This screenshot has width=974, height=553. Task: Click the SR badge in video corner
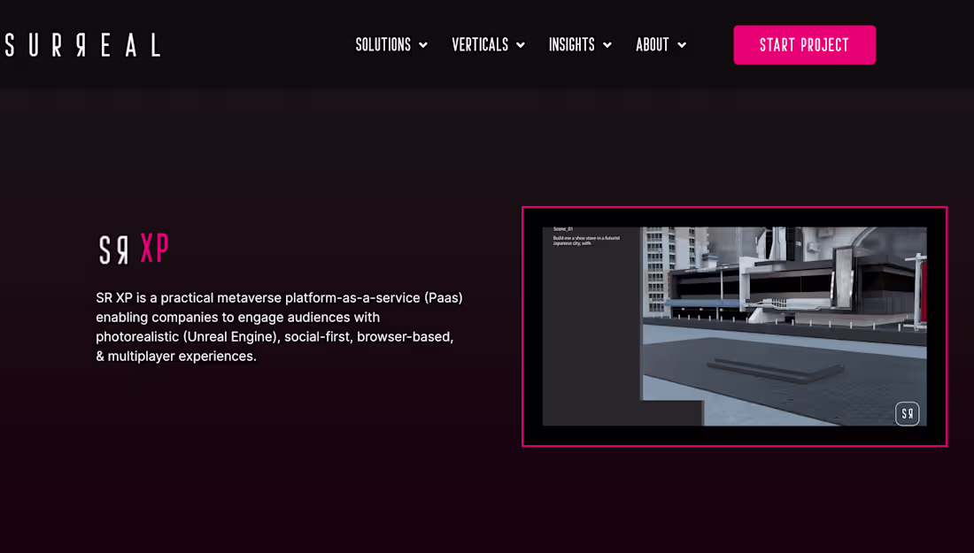(x=907, y=413)
